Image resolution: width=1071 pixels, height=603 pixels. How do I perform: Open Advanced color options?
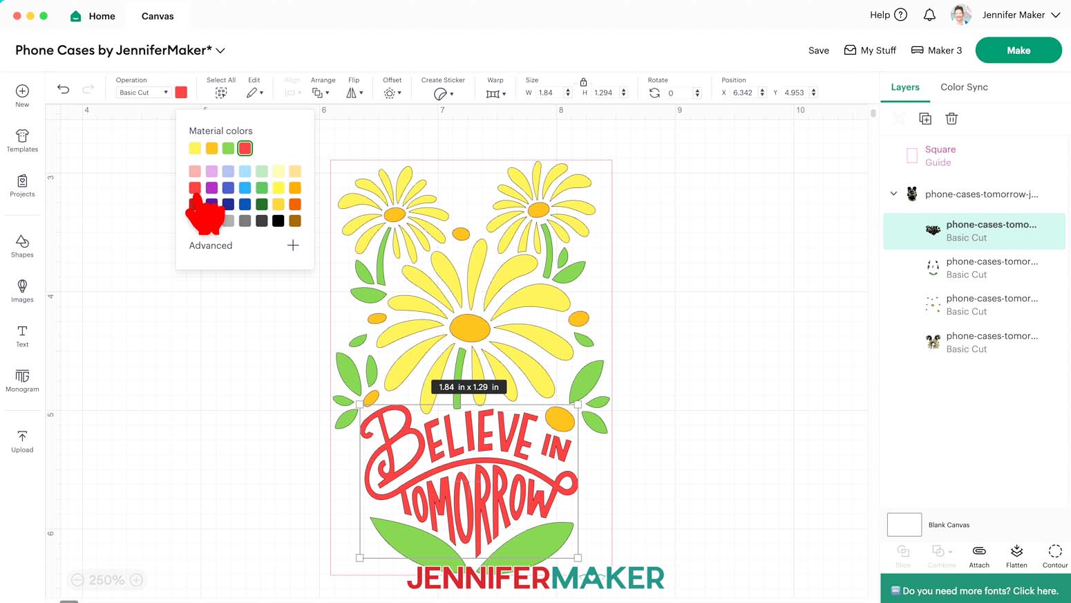pos(211,245)
